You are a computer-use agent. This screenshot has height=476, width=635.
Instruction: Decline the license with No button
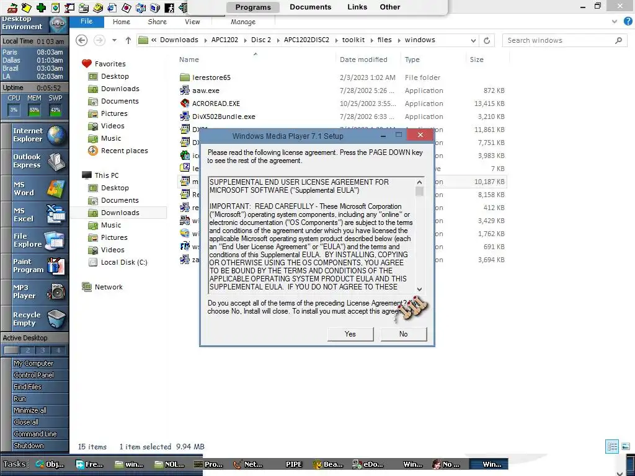tap(403, 334)
